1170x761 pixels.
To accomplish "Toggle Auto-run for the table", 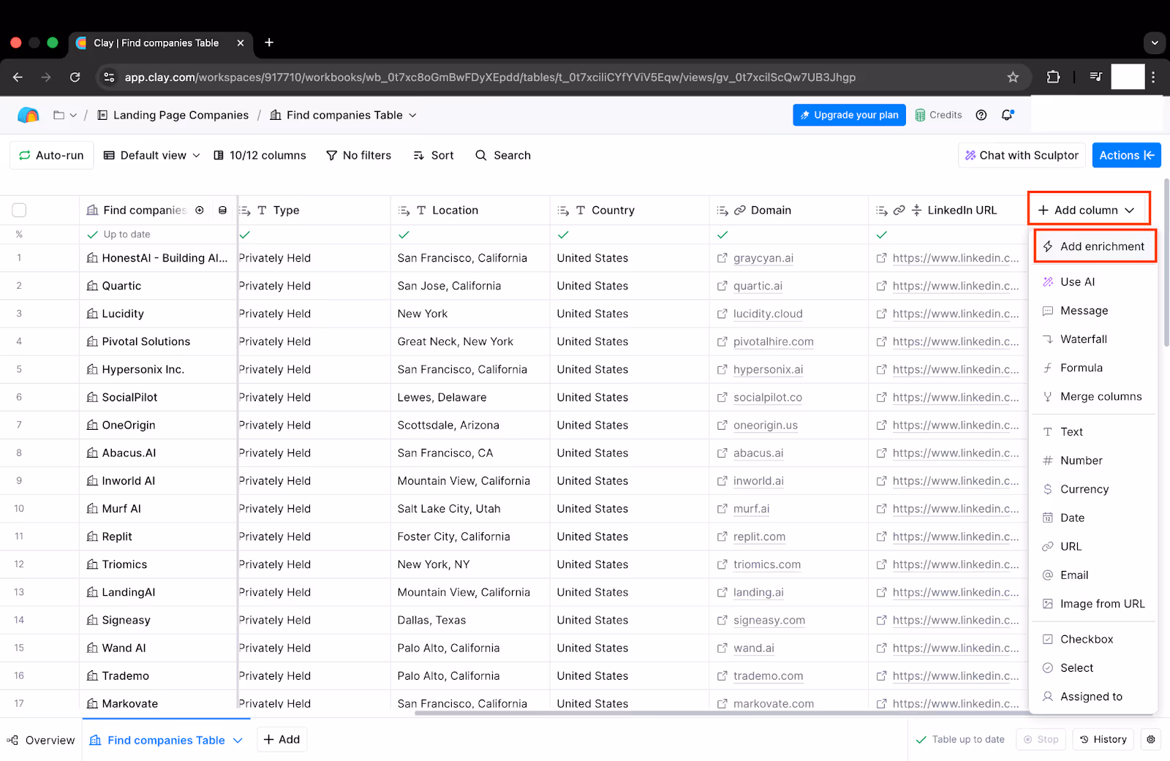I will pyautogui.click(x=51, y=155).
